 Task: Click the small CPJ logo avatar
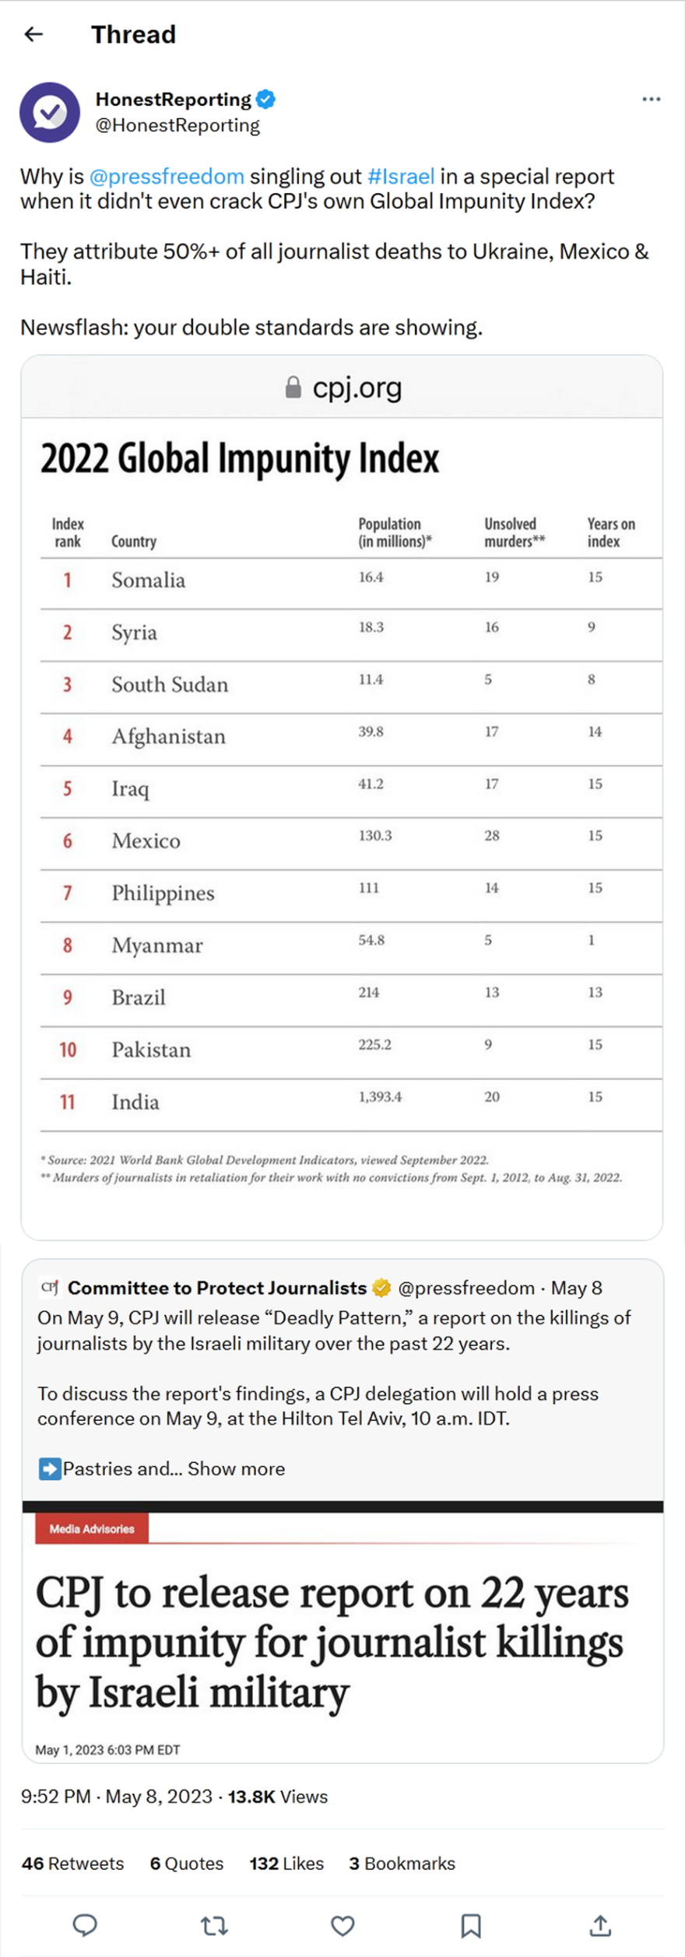coord(49,1287)
